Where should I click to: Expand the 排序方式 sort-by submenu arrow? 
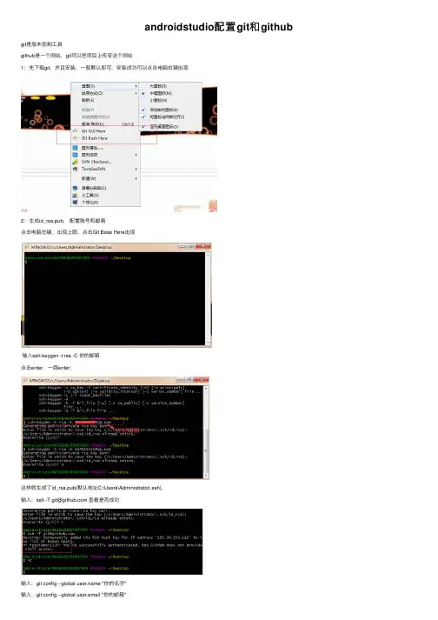pyautogui.click(x=136, y=93)
